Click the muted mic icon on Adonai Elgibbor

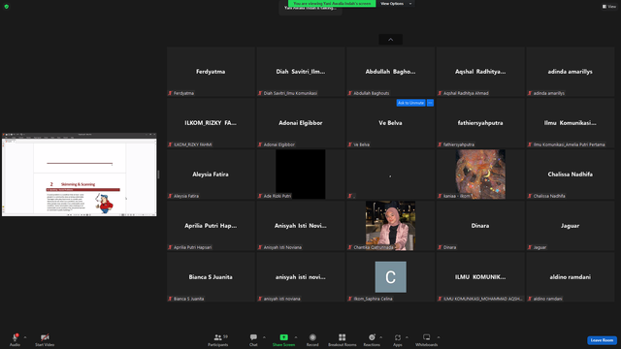[260, 144]
